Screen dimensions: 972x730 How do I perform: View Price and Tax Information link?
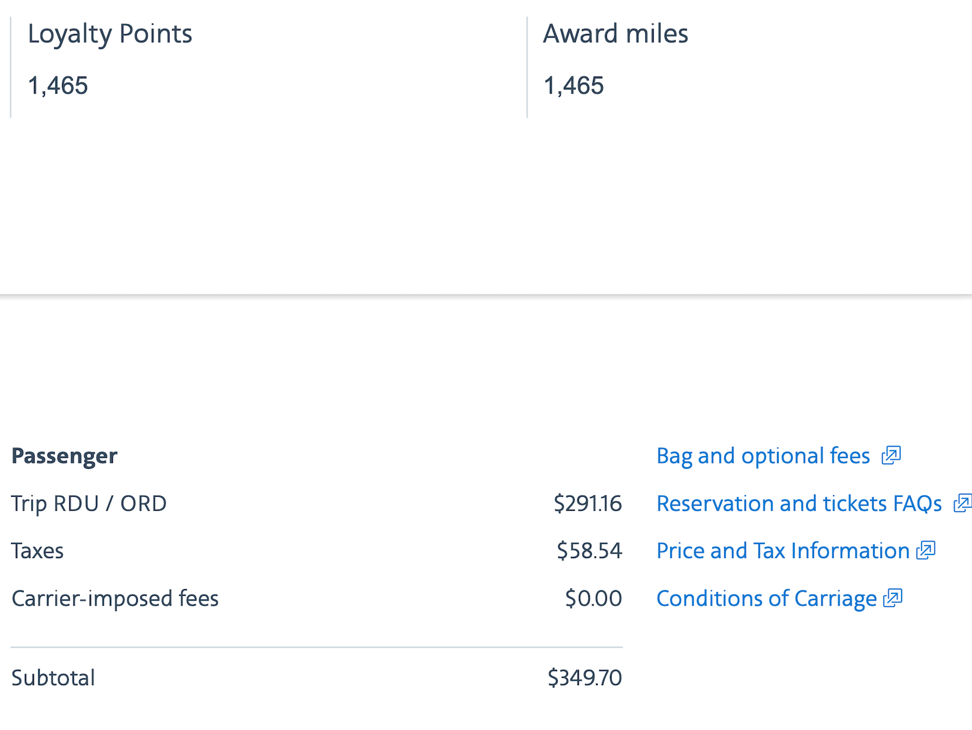(782, 551)
